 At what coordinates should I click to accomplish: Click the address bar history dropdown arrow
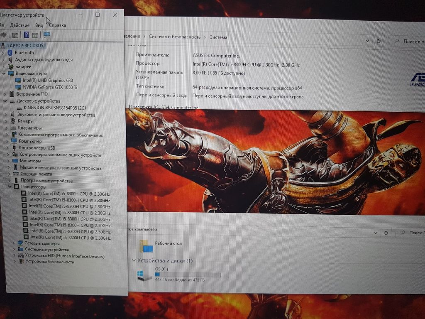[368, 41]
